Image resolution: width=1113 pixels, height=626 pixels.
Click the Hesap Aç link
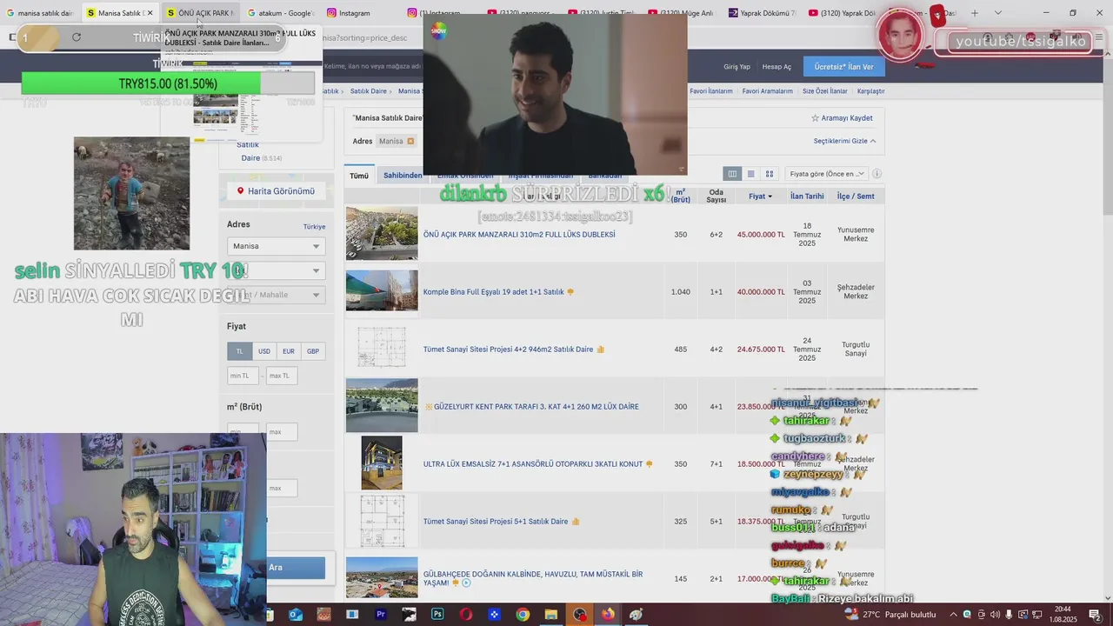pyautogui.click(x=776, y=67)
